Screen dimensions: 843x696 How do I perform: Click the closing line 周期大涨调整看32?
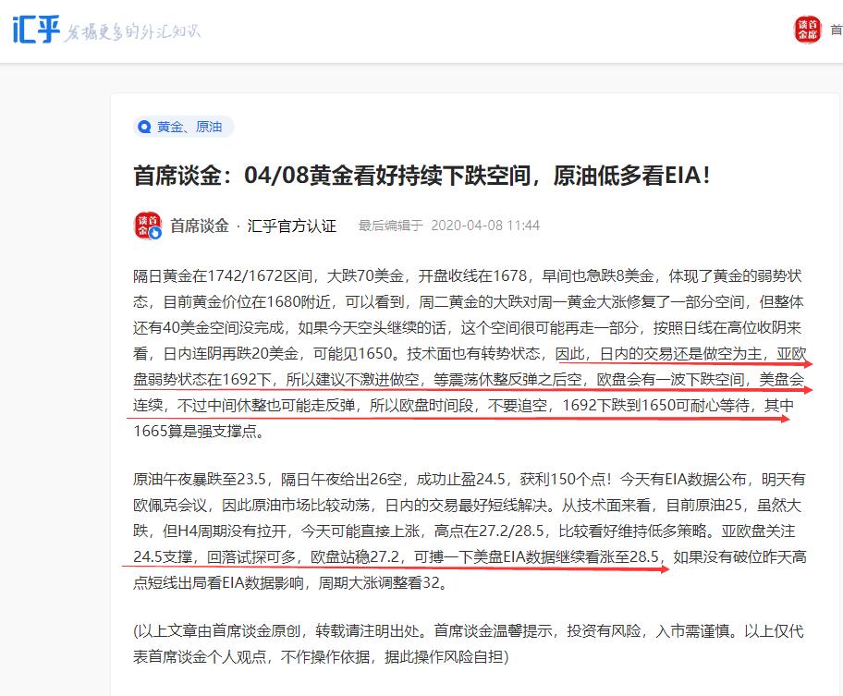(x=383, y=582)
